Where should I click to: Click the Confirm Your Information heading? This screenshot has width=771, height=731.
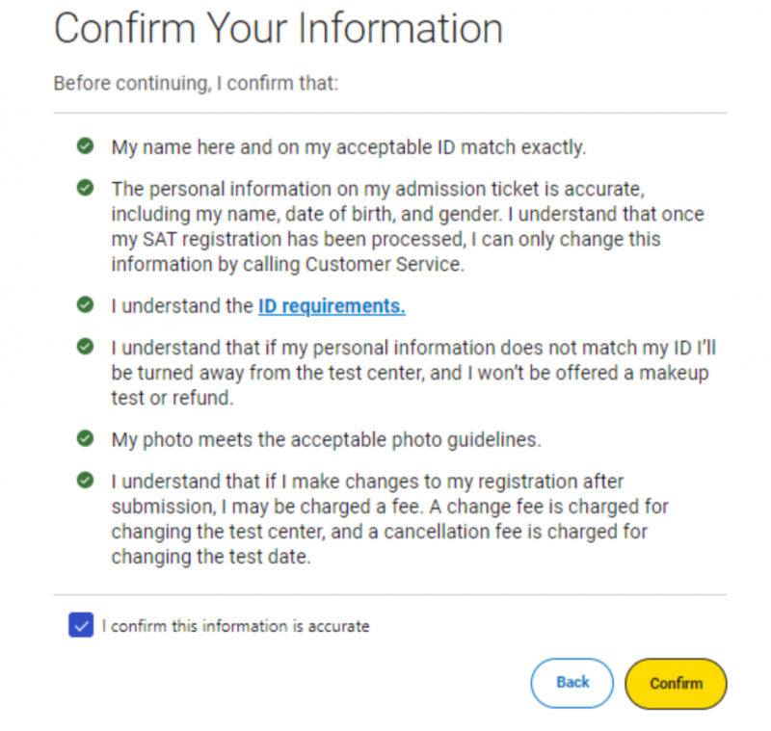(x=279, y=29)
